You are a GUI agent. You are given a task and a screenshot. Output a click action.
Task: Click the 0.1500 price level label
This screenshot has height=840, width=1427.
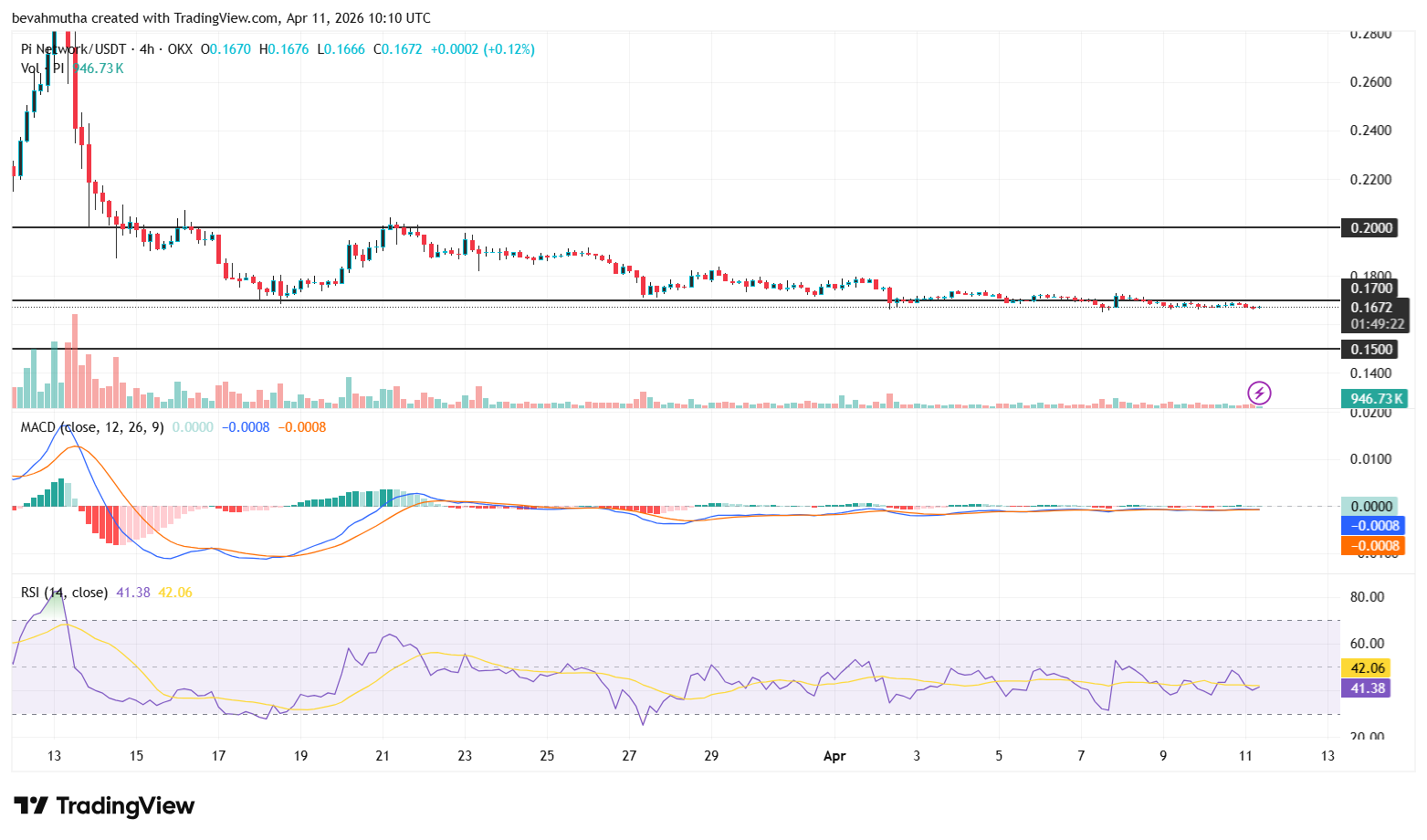pyautogui.click(x=1370, y=349)
